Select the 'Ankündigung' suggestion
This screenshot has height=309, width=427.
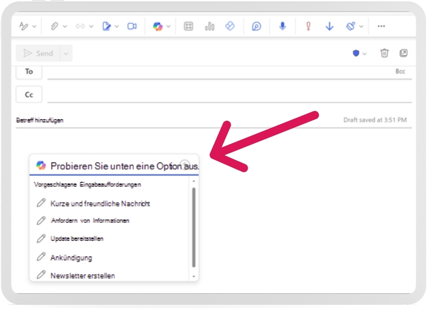pyautogui.click(x=71, y=257)
